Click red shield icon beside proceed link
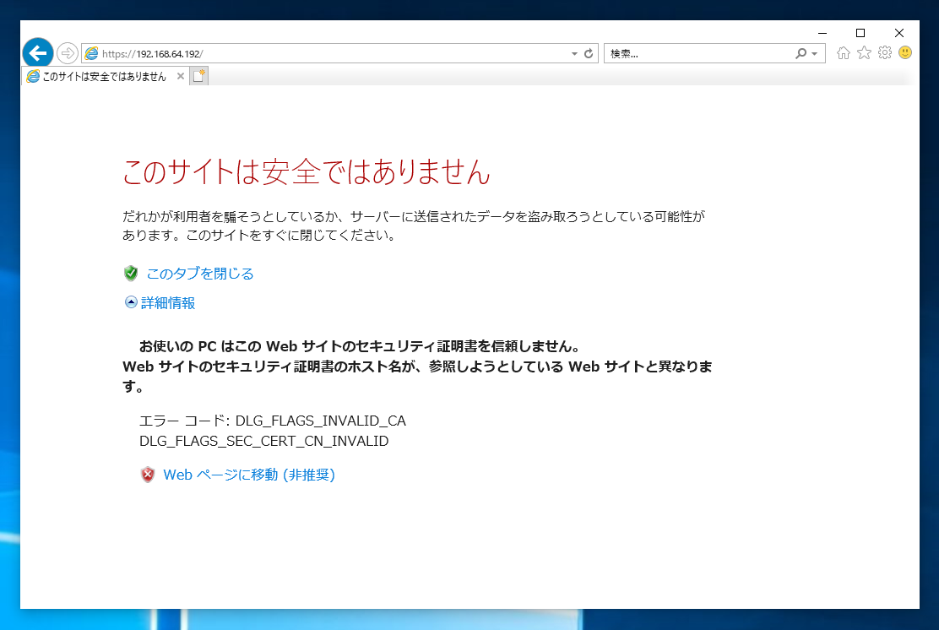 pyautogui.click(x=148, y=475)
